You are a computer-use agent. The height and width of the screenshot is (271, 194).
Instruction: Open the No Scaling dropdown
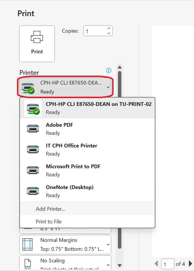[x=65, y=263]
